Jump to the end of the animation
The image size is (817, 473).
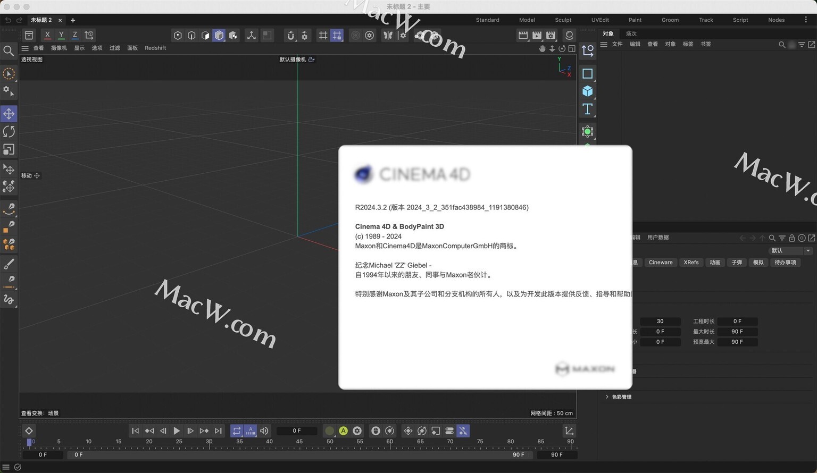pos(218,431)
